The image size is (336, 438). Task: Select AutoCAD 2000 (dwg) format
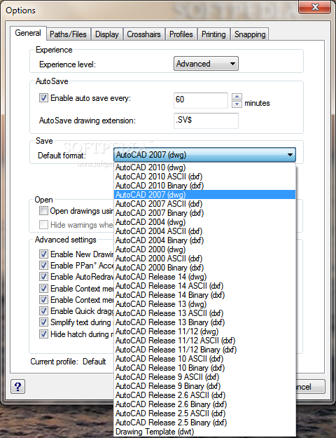click(205, 249)
